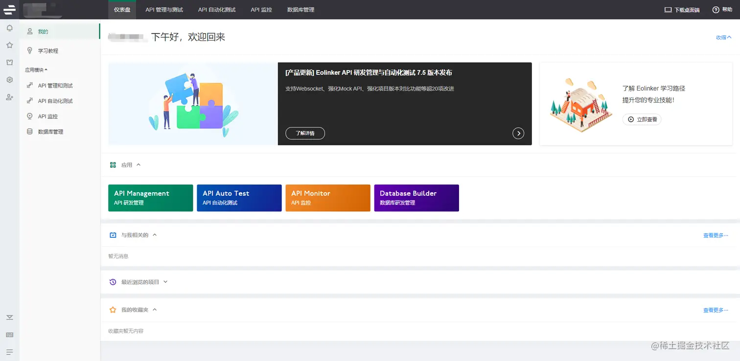Select 我的 in the sidebar
740x361 pixels.
coord(60,31)
